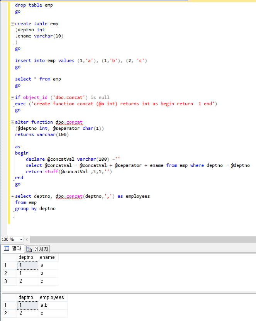Click the 메시지 tab document icon
Viewport: 256px width, 321px height.
pos(29,249)
